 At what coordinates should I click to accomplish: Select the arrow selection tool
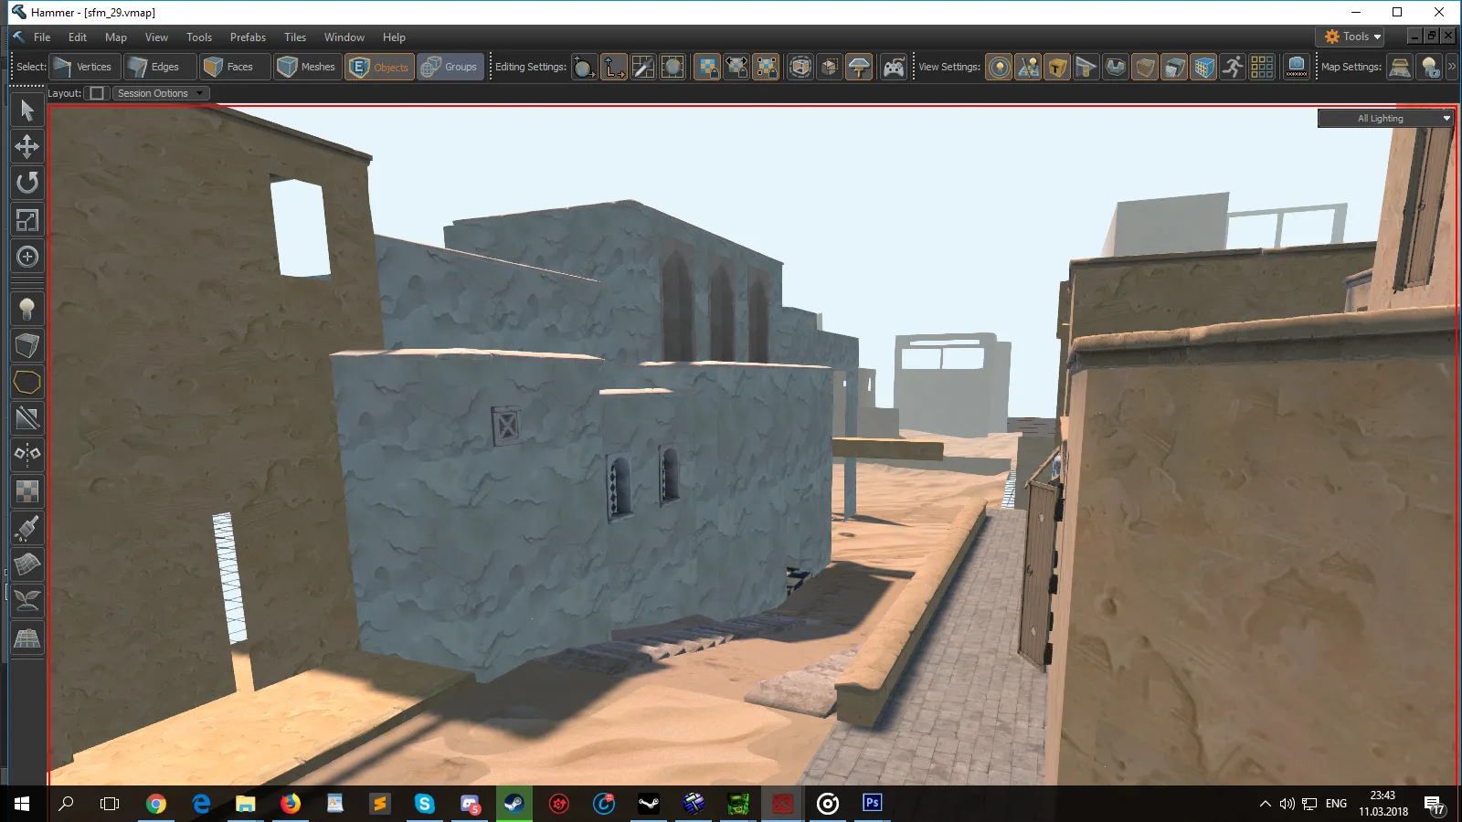coord(27,111)
